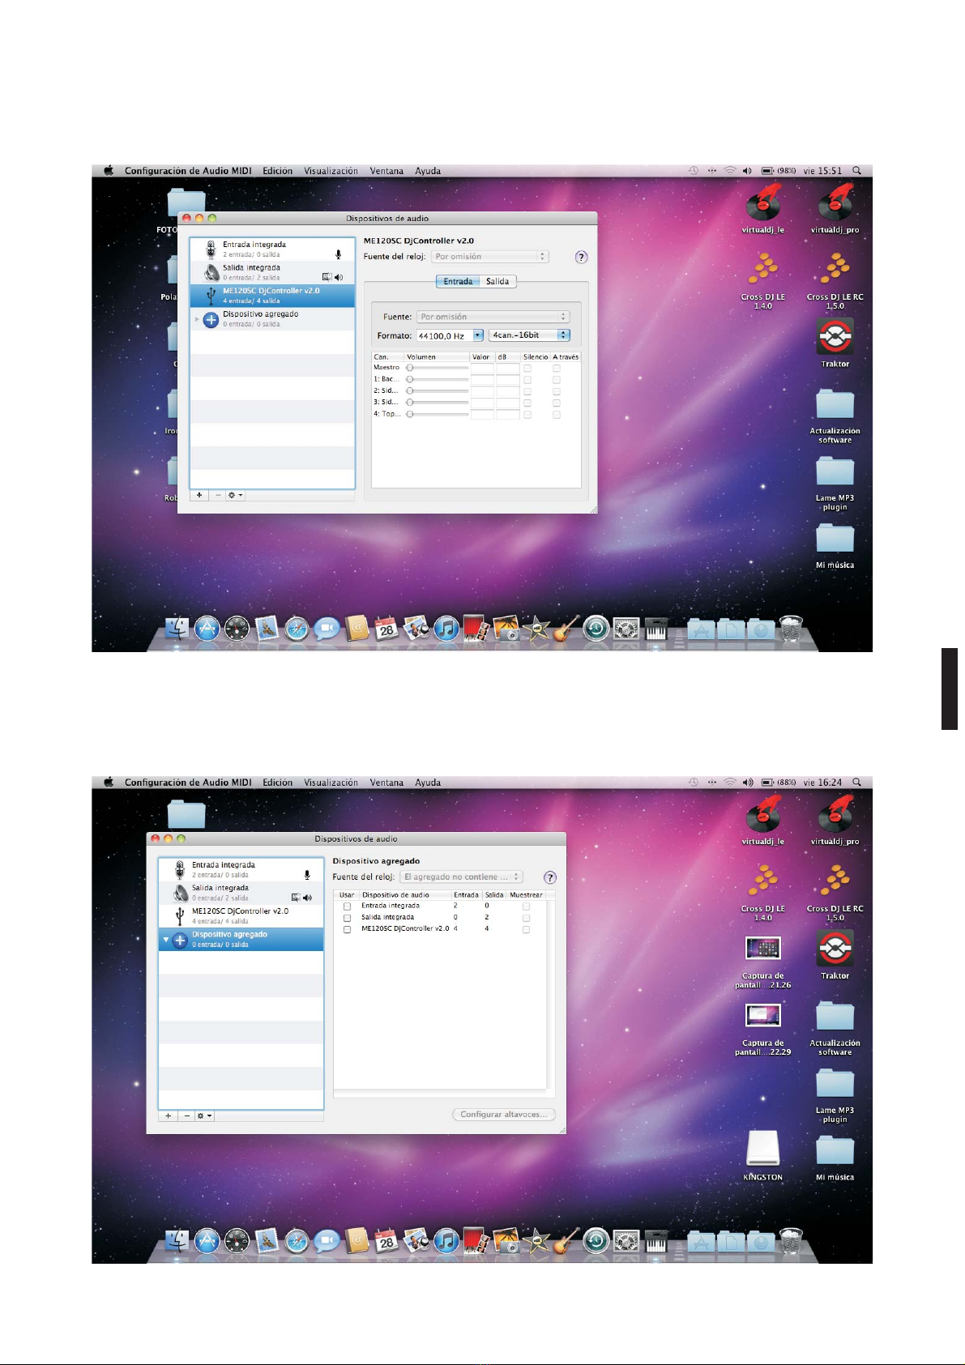This screenshot has height=1365, width=965.
Task: Open the Trash in the upper screenshot Dock
Action: (x=791, y=629)
